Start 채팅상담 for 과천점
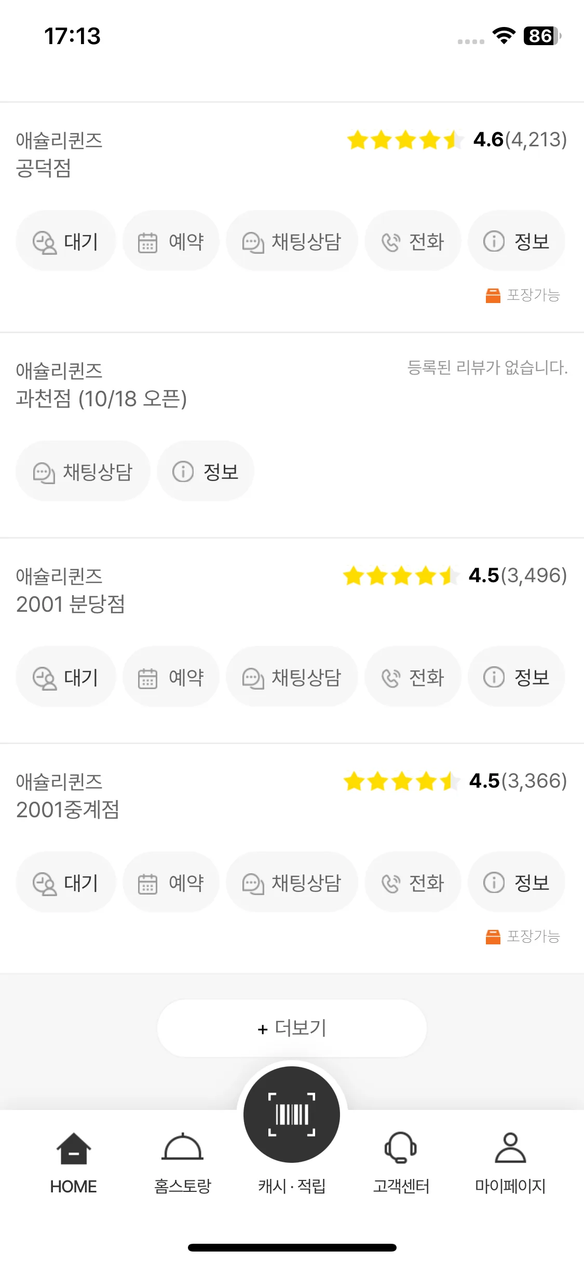Screen dimensions: 584x1264 (x=83, y=471)
